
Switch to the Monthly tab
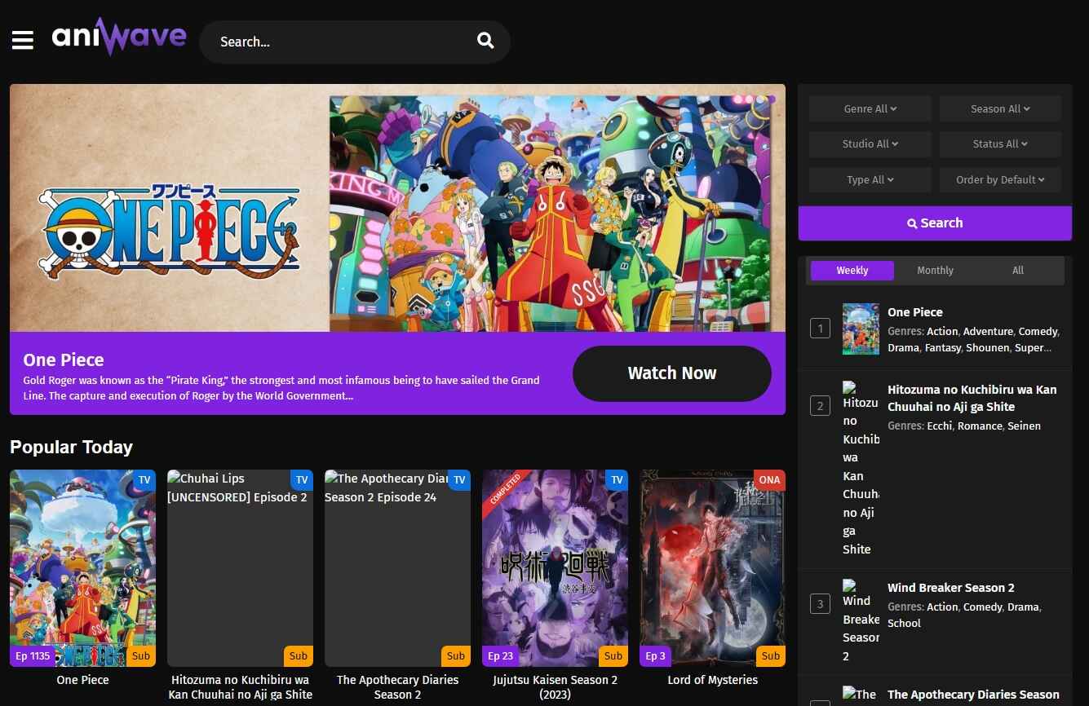click(x=935, y=271)
